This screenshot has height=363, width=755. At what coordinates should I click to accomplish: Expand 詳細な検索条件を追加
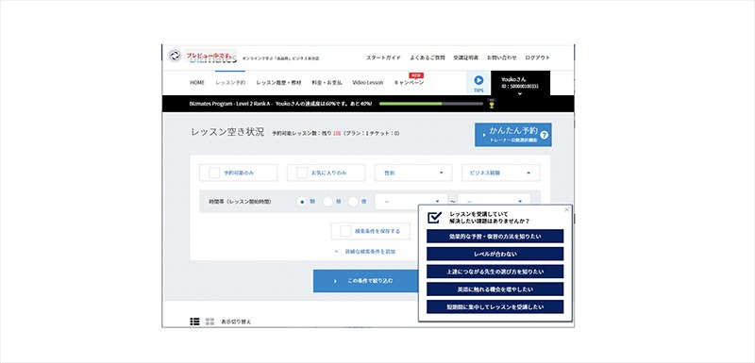(365, 252)
